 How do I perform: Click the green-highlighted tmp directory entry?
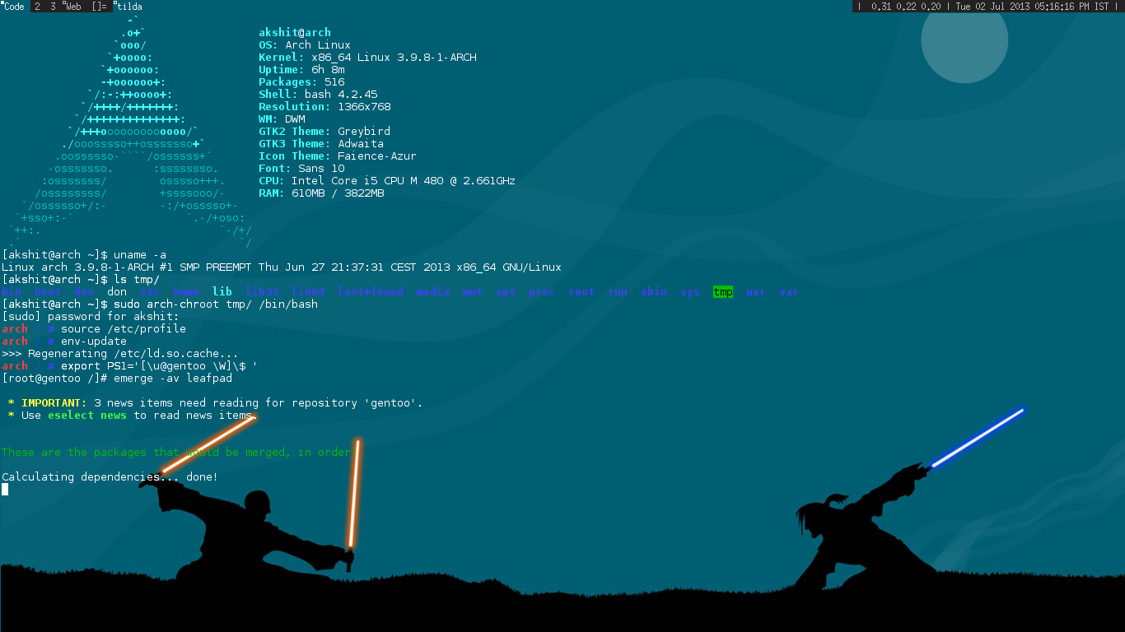pyautogui.click(x=723, y=292)
